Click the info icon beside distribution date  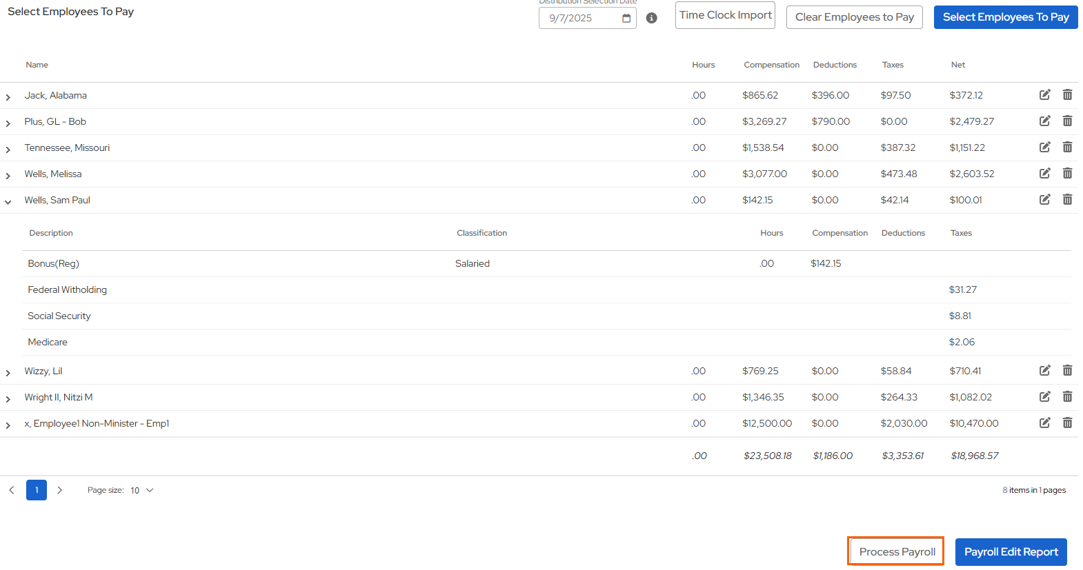(x=651, y=18)
